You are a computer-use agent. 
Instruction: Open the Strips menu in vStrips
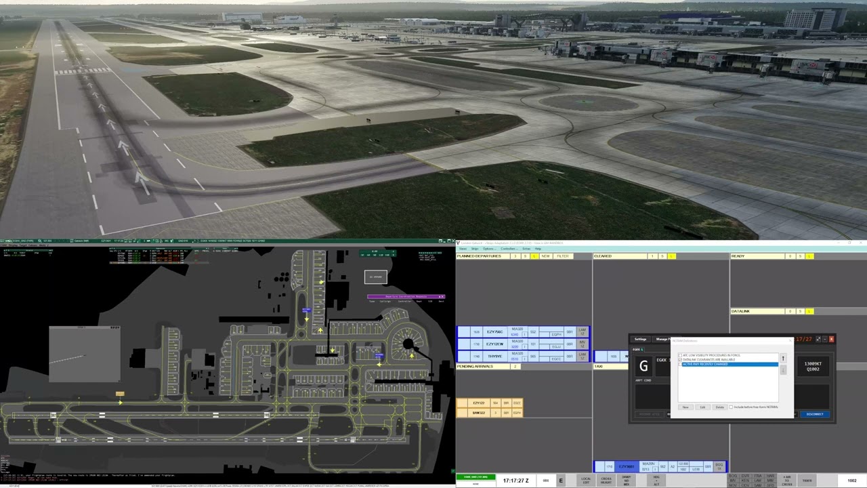(475, 249)
